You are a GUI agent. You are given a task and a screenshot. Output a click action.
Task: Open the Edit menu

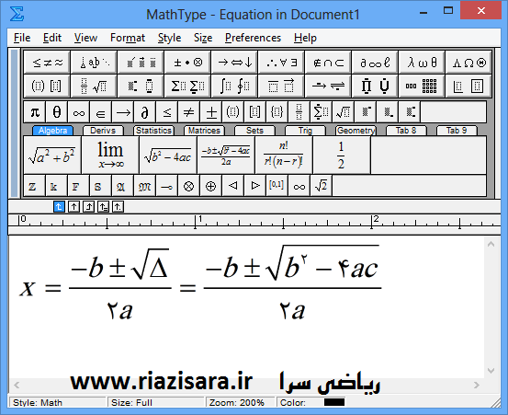coord(52,38)
